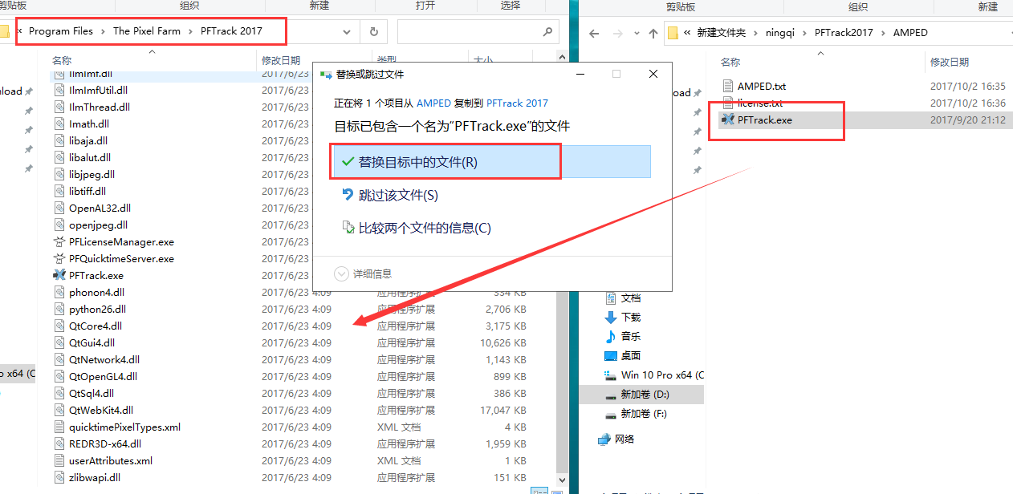The image size is (1013, 494).
Task: Click the left window search box
Action: click(478, 32)
